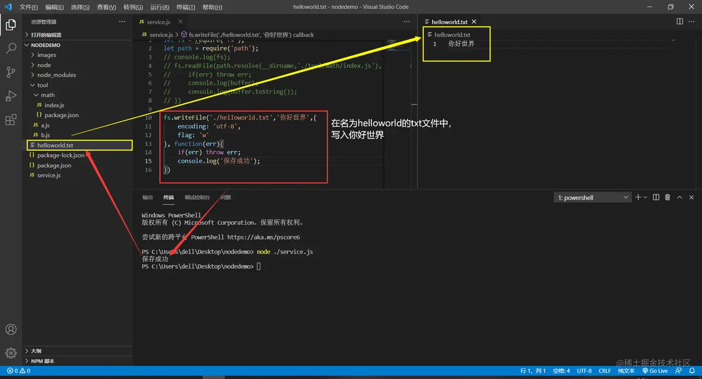
Task: Split the terminal panel
Action: (656, 197)
